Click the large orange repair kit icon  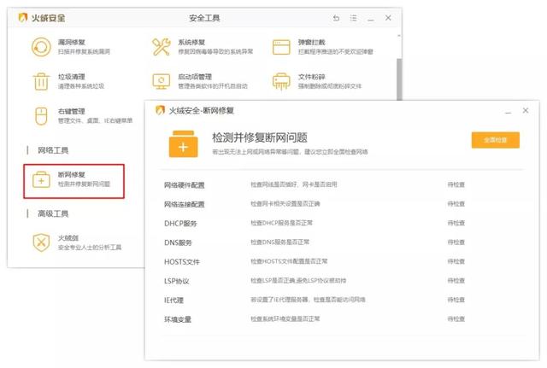[183, 144]
